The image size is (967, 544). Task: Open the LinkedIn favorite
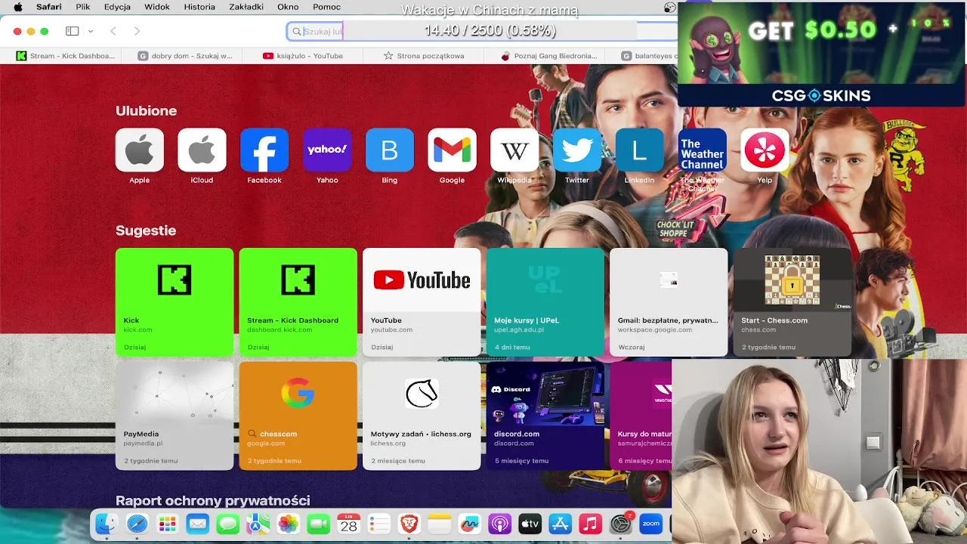[x=639, y=150]
